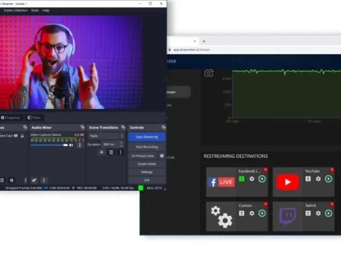This screenshot has height=256, width=341.
Task: Start restreaming to the Custom destination
Action: click(x=262, y=213)
